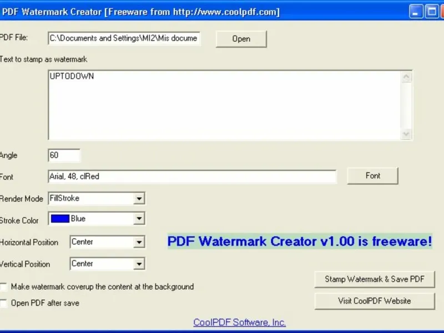Open the CoolPDF Software, Inc. link
The width and height of the screenshot is (444, 333).
tap(240, 322)
